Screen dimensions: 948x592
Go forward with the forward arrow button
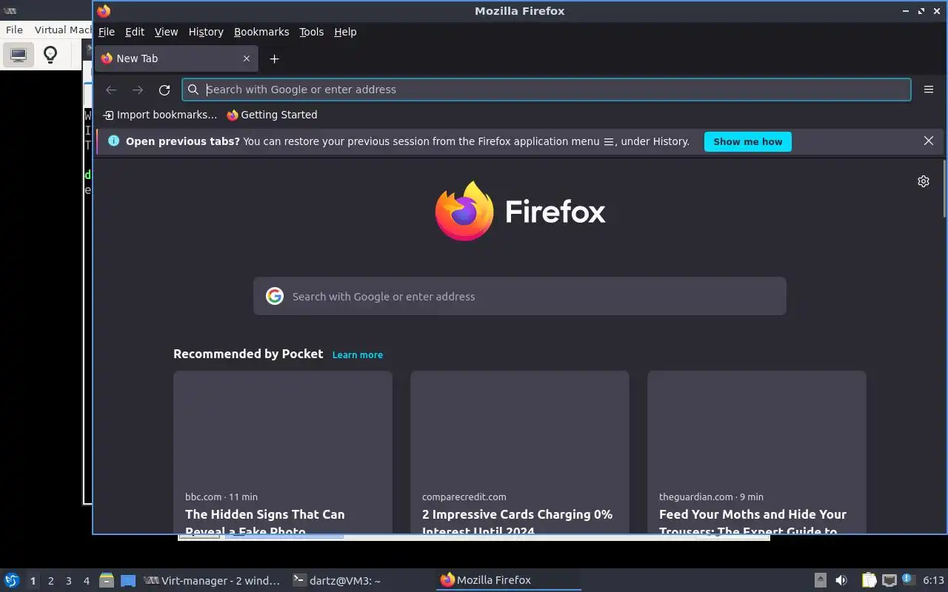pos(138,90)
